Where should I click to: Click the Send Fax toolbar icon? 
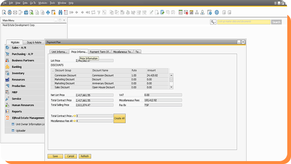pyautogui.click(x=26, y=12)
